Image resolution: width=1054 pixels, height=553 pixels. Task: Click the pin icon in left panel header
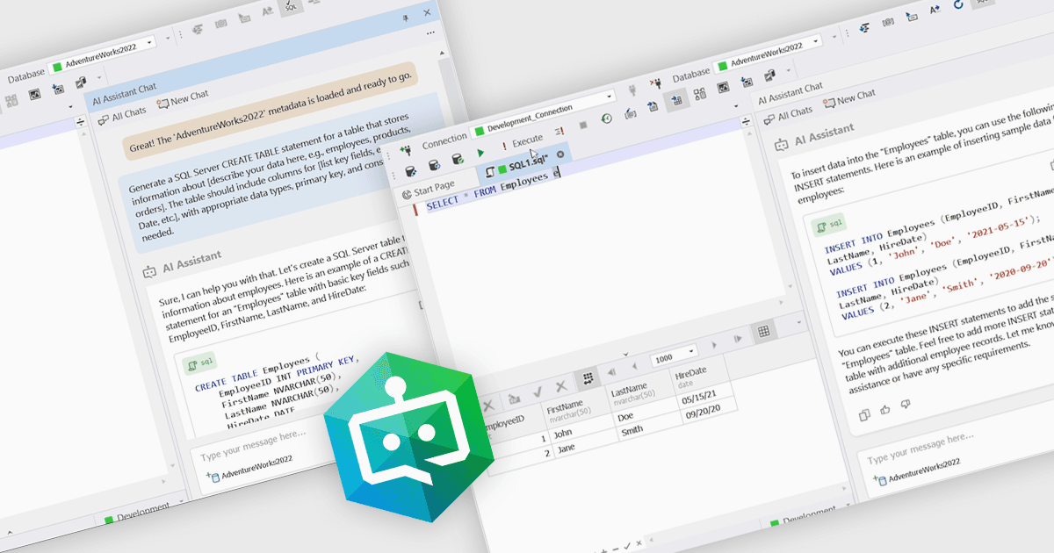pos(404,19)
